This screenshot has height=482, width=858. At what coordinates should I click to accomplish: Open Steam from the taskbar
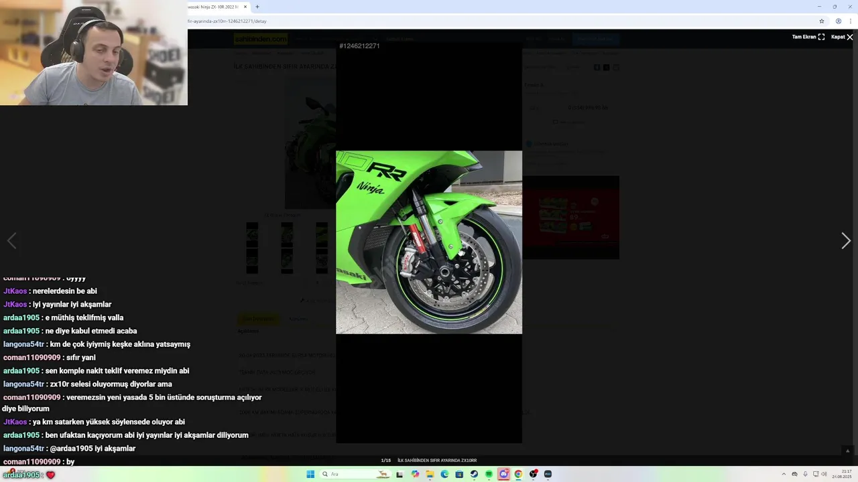[x=474, y=474]
